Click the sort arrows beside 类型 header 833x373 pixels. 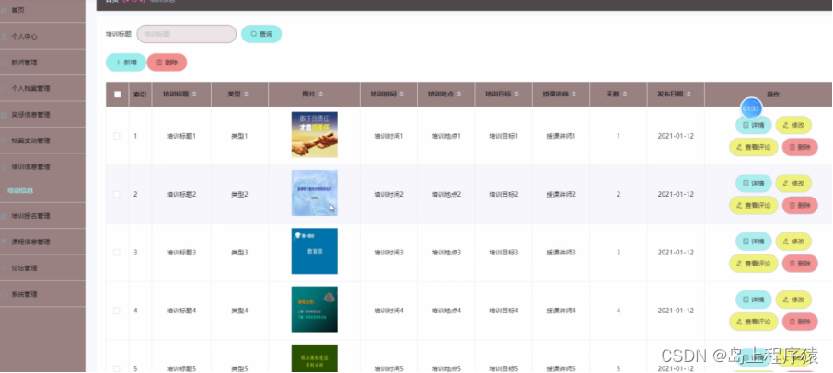point(246,95)
